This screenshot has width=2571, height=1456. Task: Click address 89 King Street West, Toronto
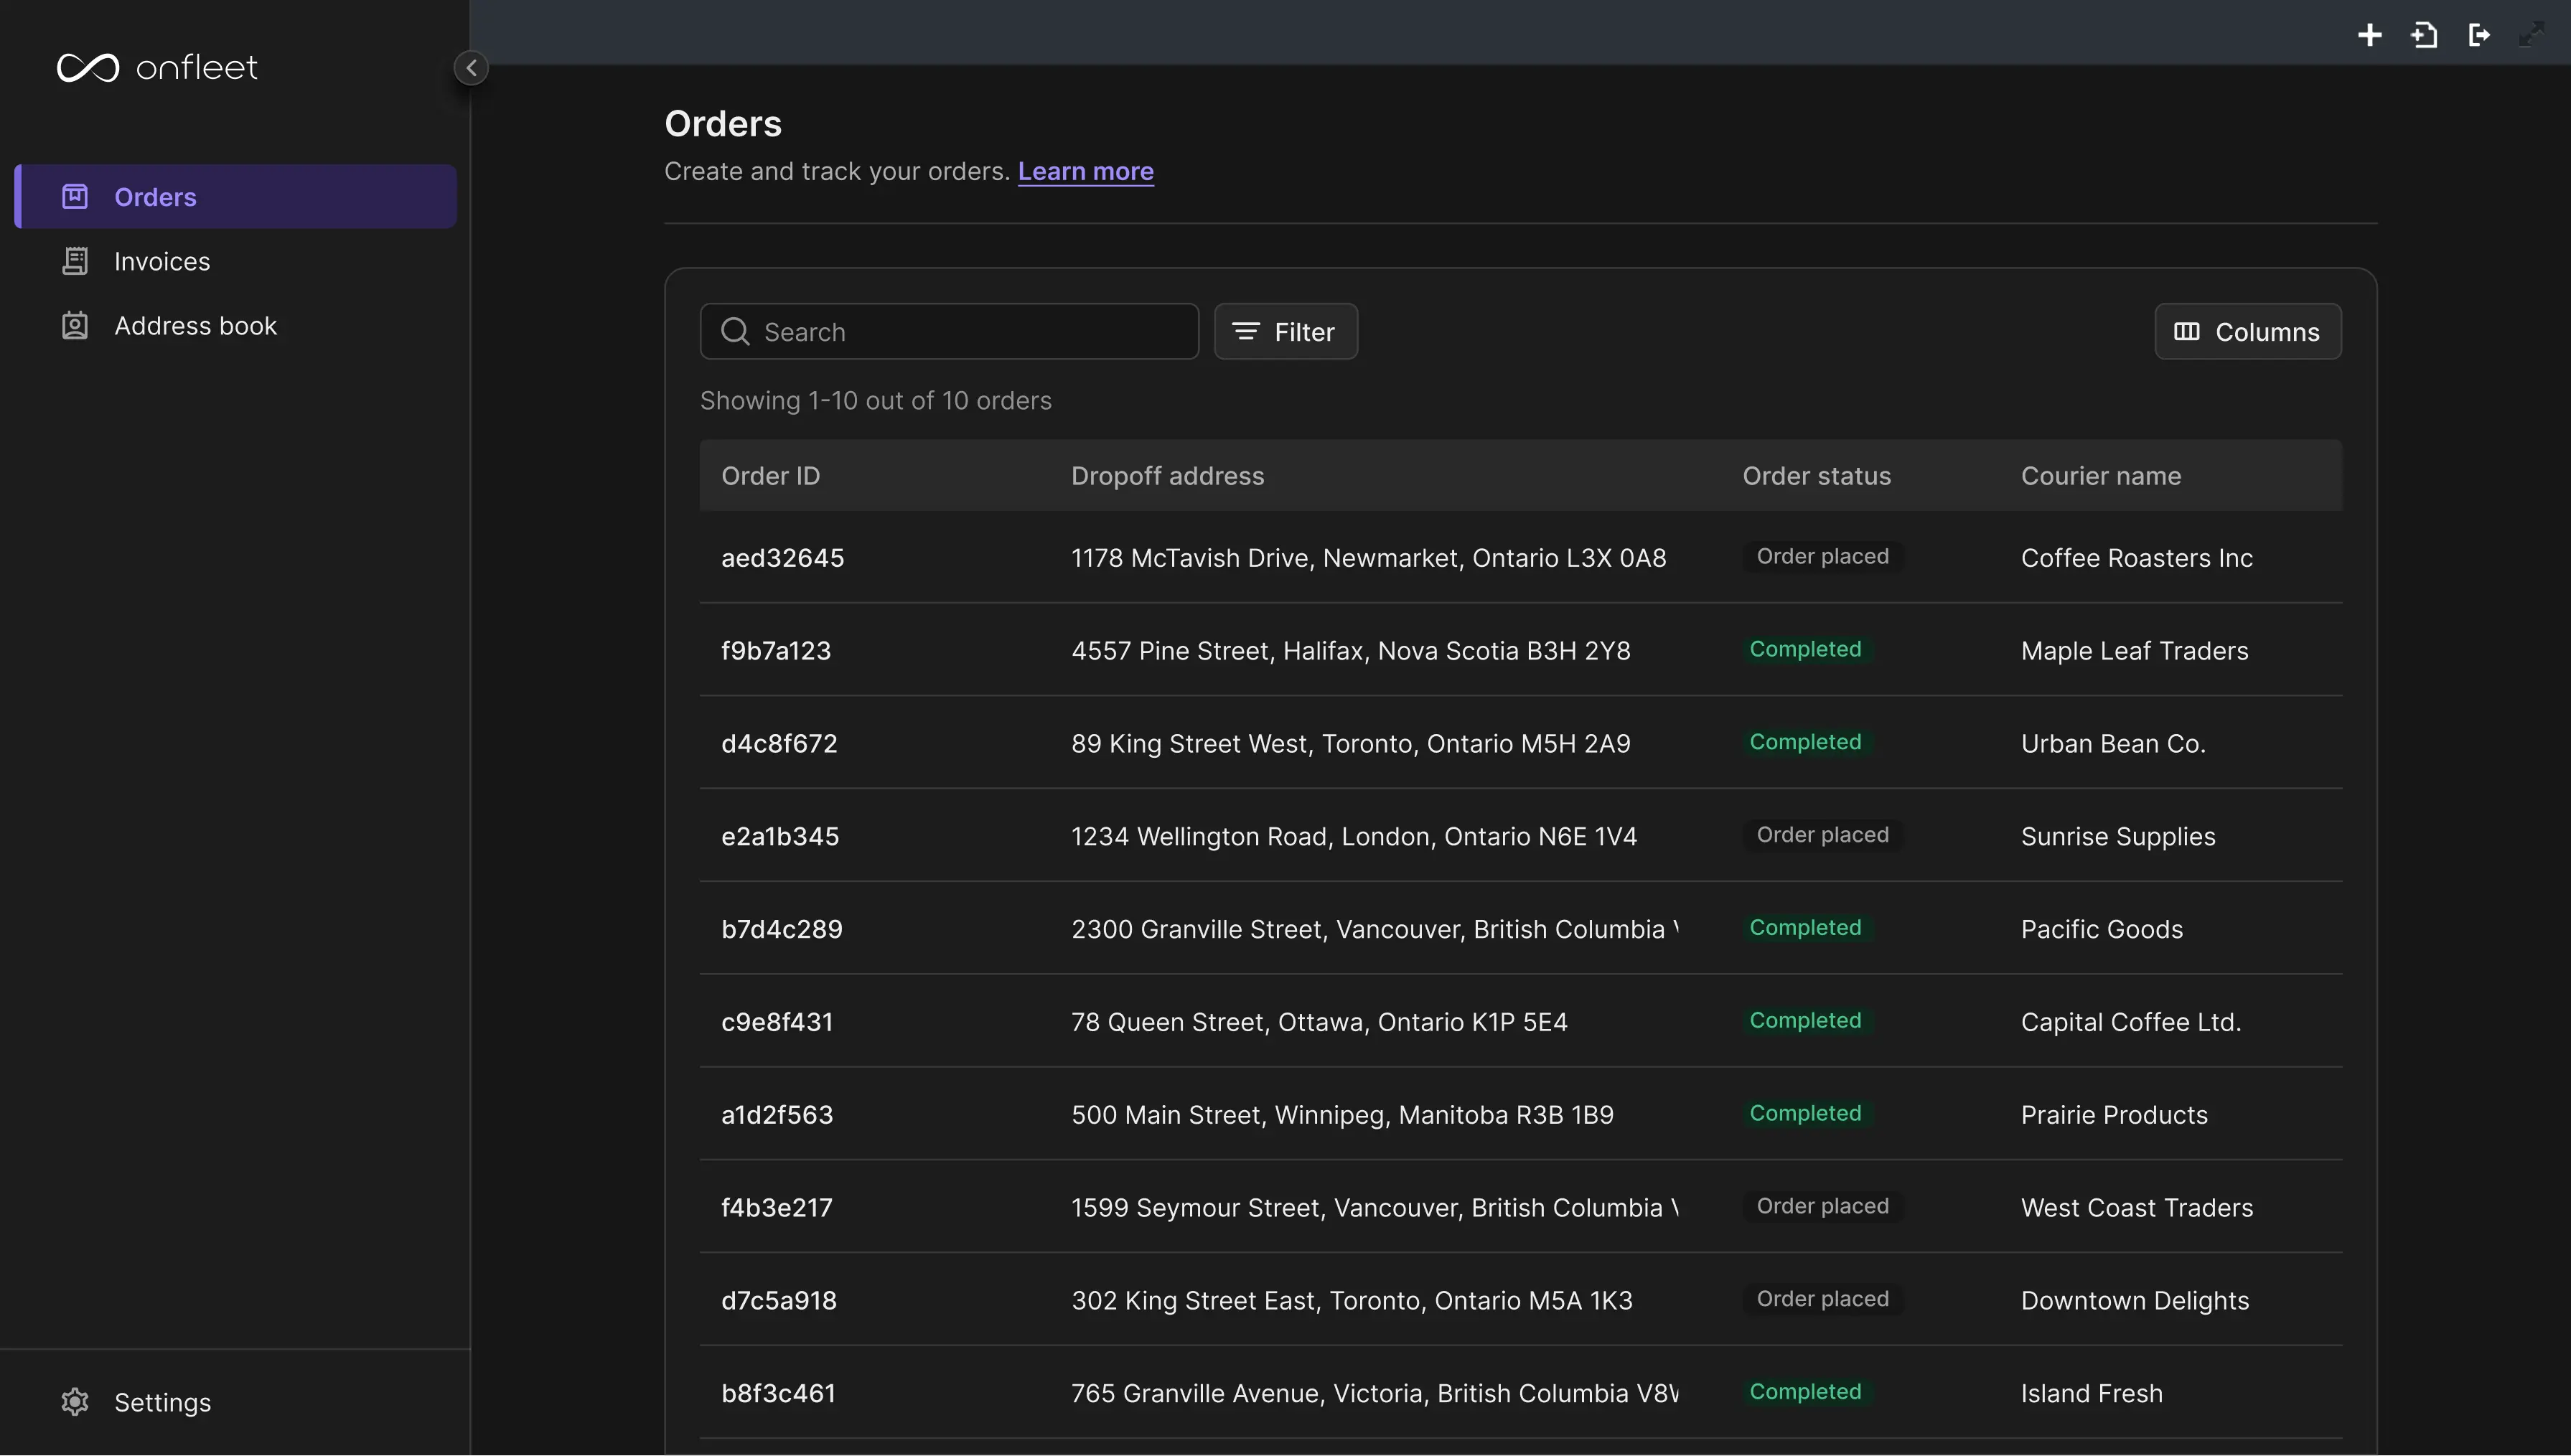pos(1351,744)
